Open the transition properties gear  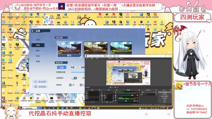pos(156,92)
